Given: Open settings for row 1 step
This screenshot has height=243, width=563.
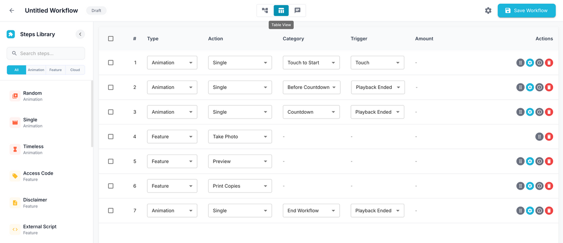Looking at the screenshot, I should point(530,63).
